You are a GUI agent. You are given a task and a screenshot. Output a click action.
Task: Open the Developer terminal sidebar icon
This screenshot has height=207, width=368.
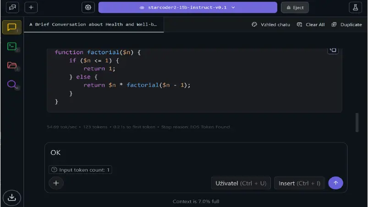coord(12,46)
